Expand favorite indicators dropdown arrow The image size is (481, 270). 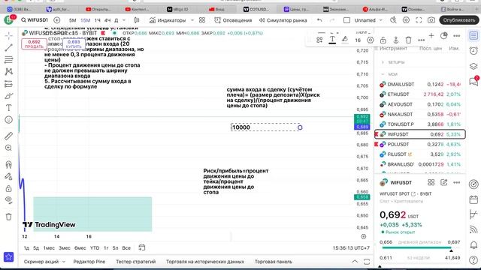(192, 20)
